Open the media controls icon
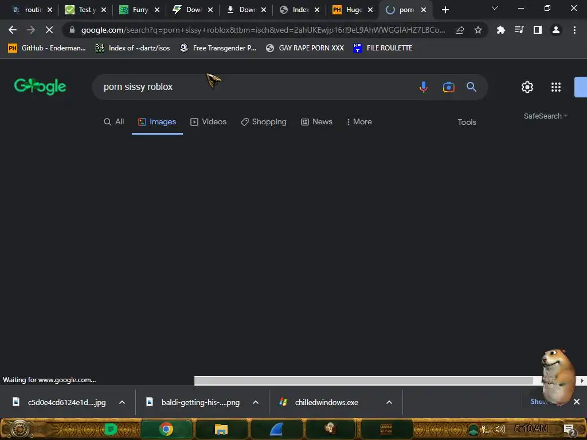This screenshot has width=587, height=440. tap(519, 30)
